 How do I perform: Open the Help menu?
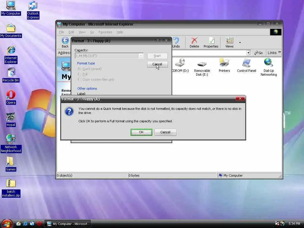120,32
